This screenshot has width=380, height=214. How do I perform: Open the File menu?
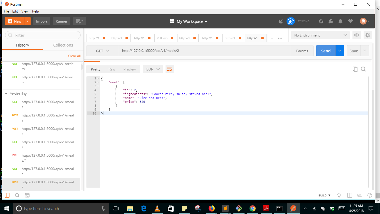[x=6, y=11]
